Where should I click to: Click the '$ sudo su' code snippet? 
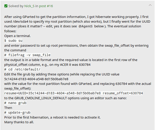(x=13, y=41)
